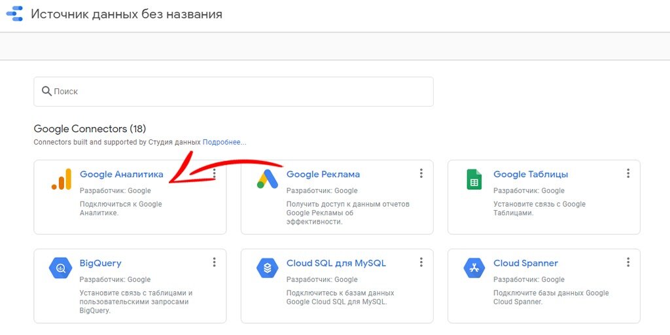This screenshot has width=670, height=335.
Task: Click the Cloud SQL для MySQL icon
Action: pyautogui.click(x=268, y=268)
